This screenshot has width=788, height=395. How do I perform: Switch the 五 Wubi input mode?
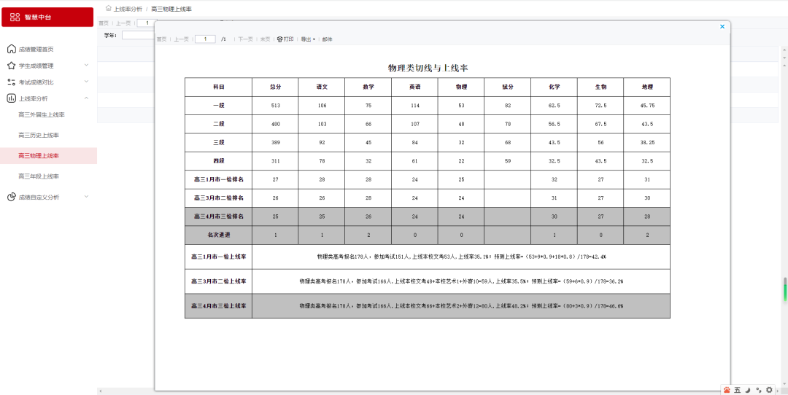coord(738,390)
